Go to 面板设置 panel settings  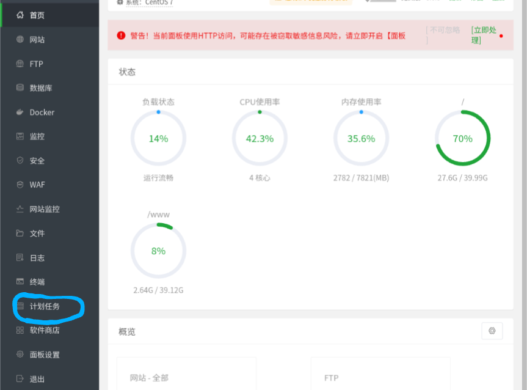45,355
